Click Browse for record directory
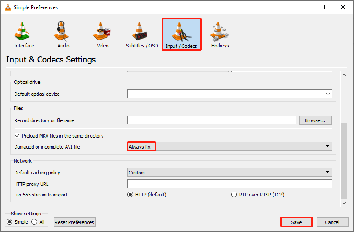This screenshot has width=354, height=232. [315, 120]
